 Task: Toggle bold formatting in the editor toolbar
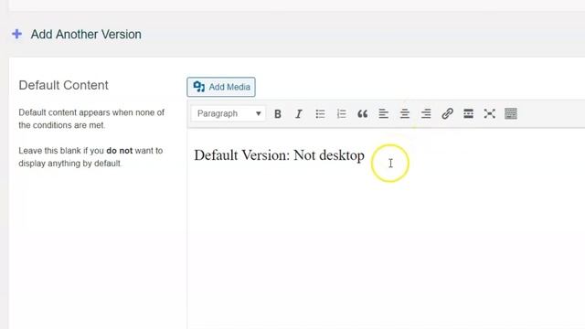click(278, 113)
